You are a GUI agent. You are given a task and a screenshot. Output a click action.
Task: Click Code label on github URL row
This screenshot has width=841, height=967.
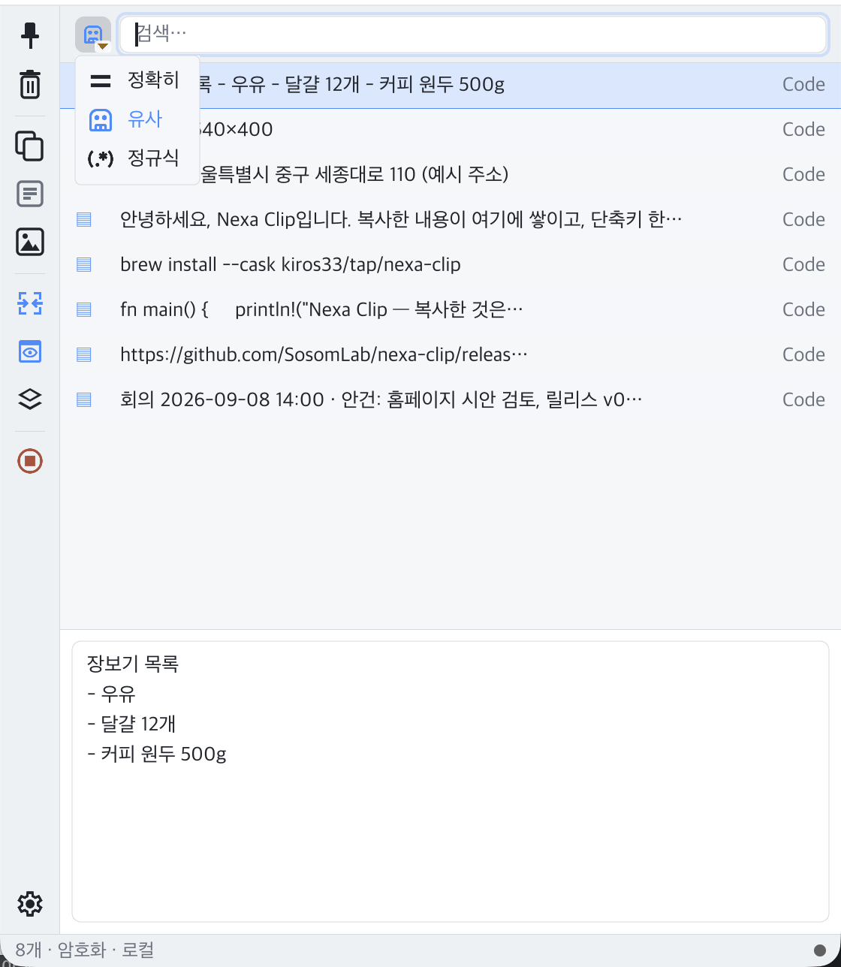point(803,354)
